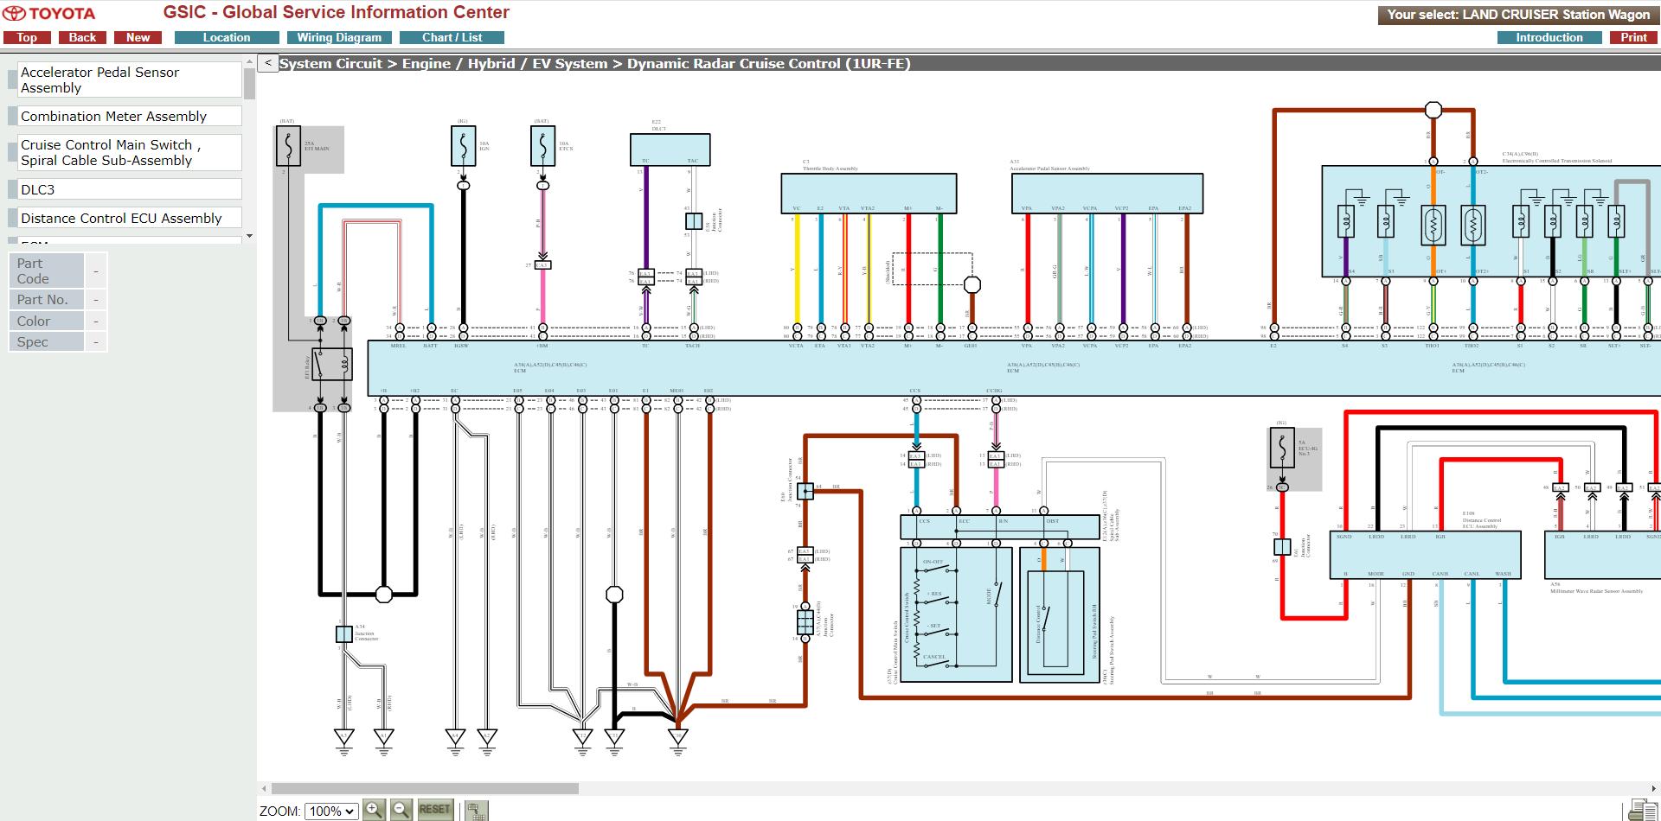The height and width of the screenshot is (821, 1661).
Task: Select the Distance Control ECU Assembly diagram box
Action: tap(1425, 555)
